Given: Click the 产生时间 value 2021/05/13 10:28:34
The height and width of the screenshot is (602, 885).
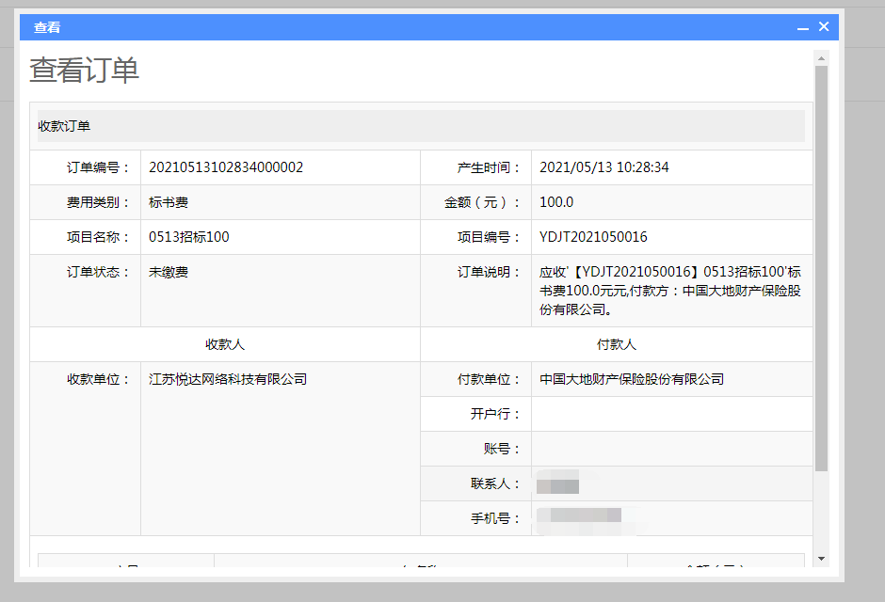Looking at the screenshot, I should click(603, 167).
